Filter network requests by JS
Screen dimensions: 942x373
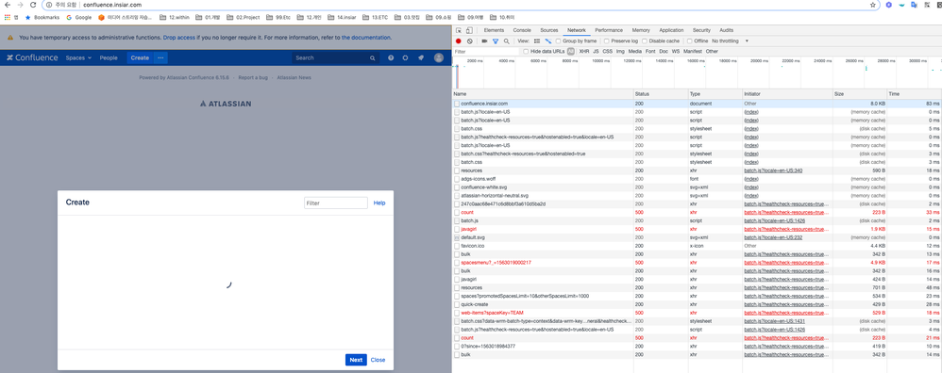pos(596,52)
